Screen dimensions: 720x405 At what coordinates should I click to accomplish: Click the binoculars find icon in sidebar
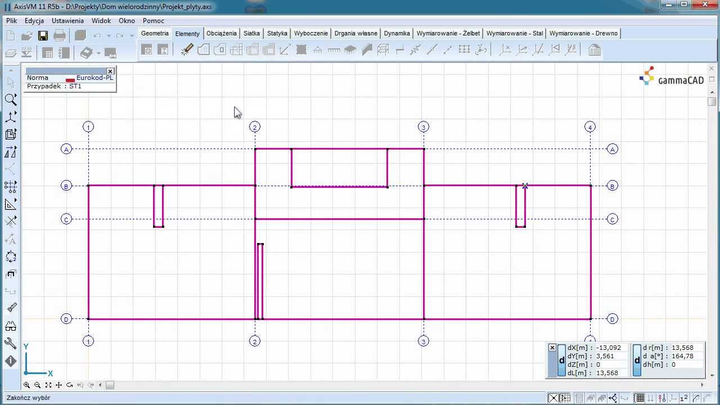click(x=11, y=326)
